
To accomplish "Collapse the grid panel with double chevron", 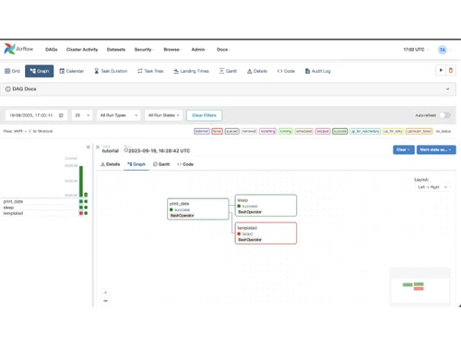I will pos(89,147).
